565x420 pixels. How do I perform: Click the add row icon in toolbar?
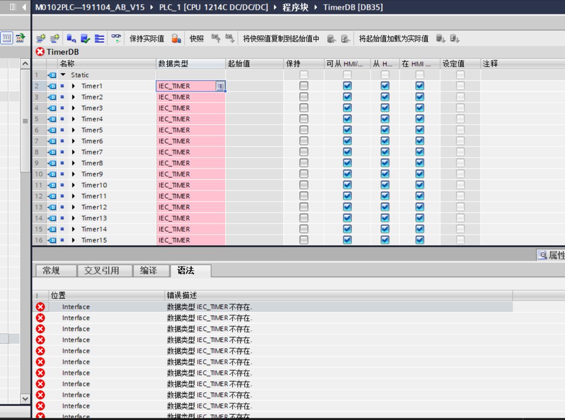[54, 38]
